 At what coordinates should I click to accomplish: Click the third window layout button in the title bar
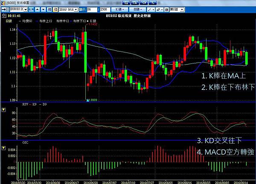(144, 3)
